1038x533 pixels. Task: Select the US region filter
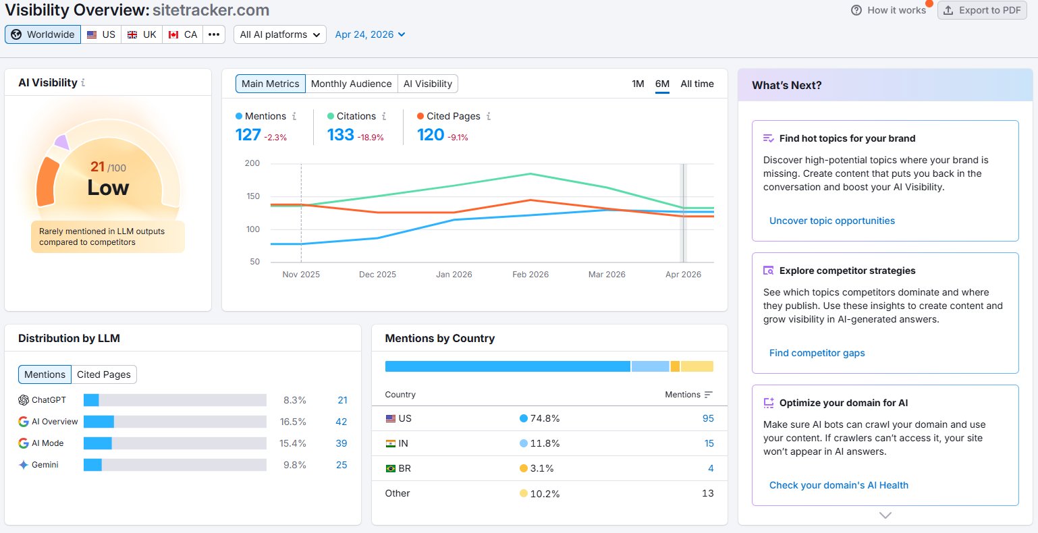point(101,34)
